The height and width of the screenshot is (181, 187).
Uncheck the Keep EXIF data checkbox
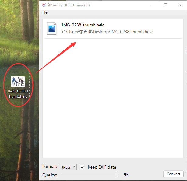tap(82, 167)
